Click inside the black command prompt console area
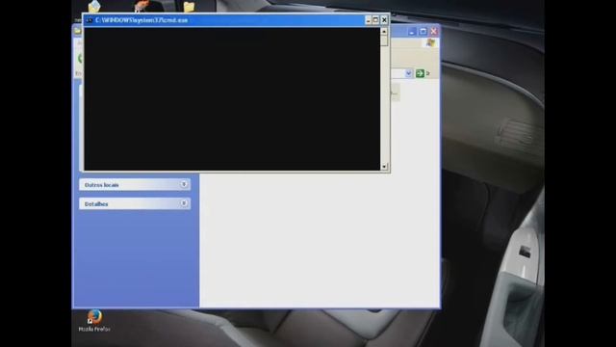The width and height of the screenshot is (616, 347). point(232,99)
